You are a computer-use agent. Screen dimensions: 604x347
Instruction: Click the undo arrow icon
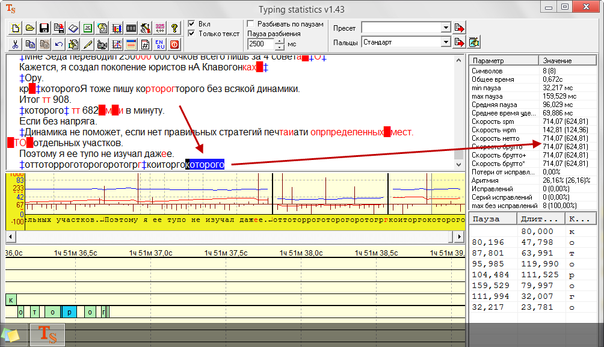tap(58, 44)
